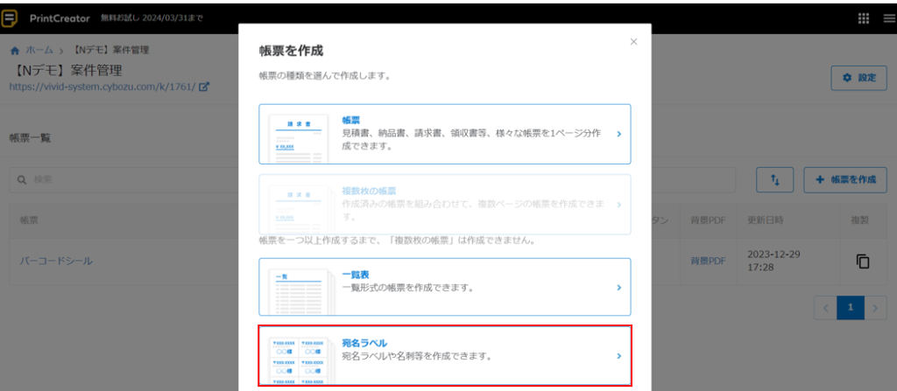Select the 宛名ラベル option title
Screen dimensions: 897x391
(x=364, y=343)
